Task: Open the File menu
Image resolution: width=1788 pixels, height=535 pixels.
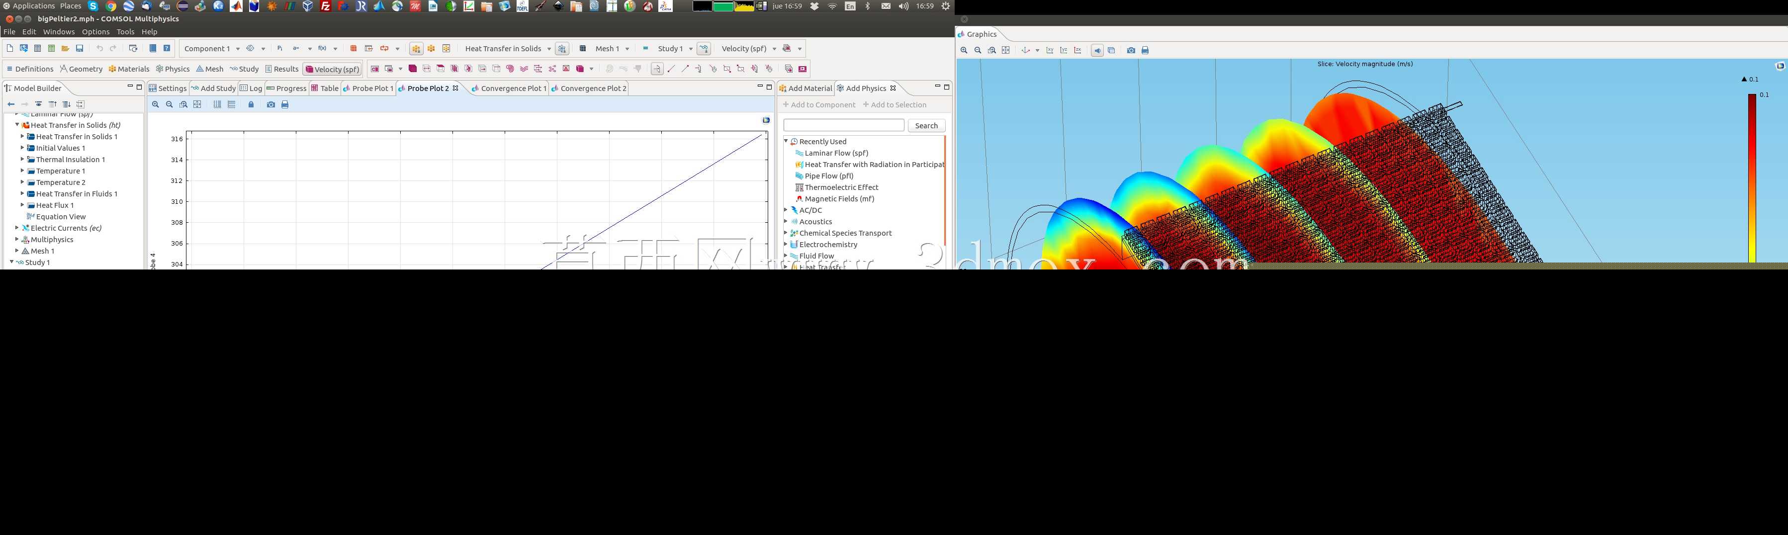Action: coord(9,32)
